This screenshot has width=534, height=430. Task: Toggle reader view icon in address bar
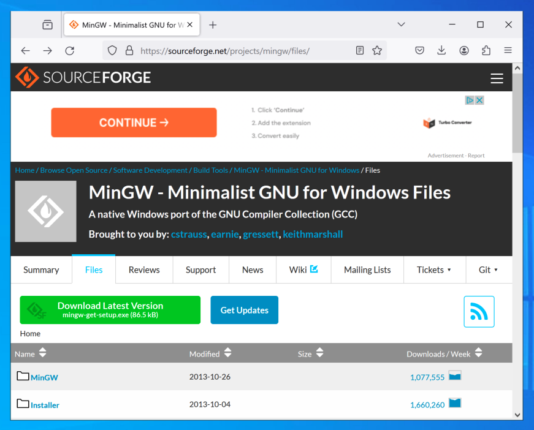[x=360, y=51]
